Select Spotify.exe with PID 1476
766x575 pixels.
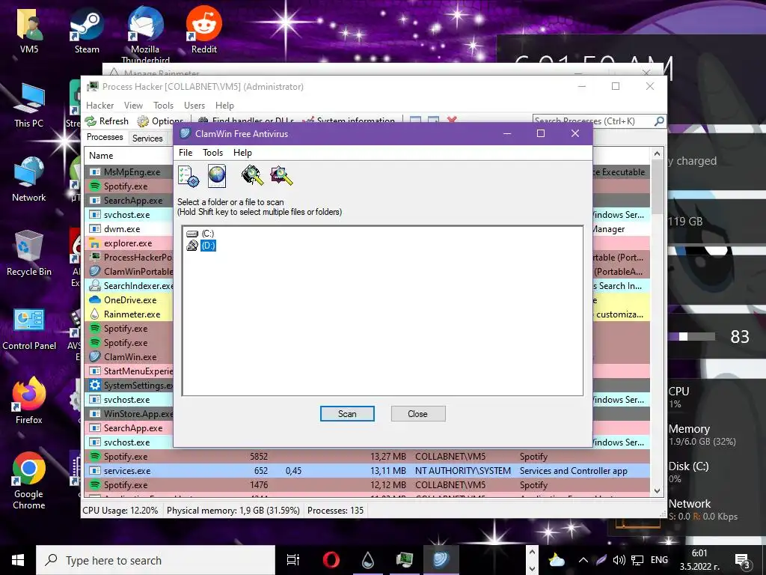367,485
